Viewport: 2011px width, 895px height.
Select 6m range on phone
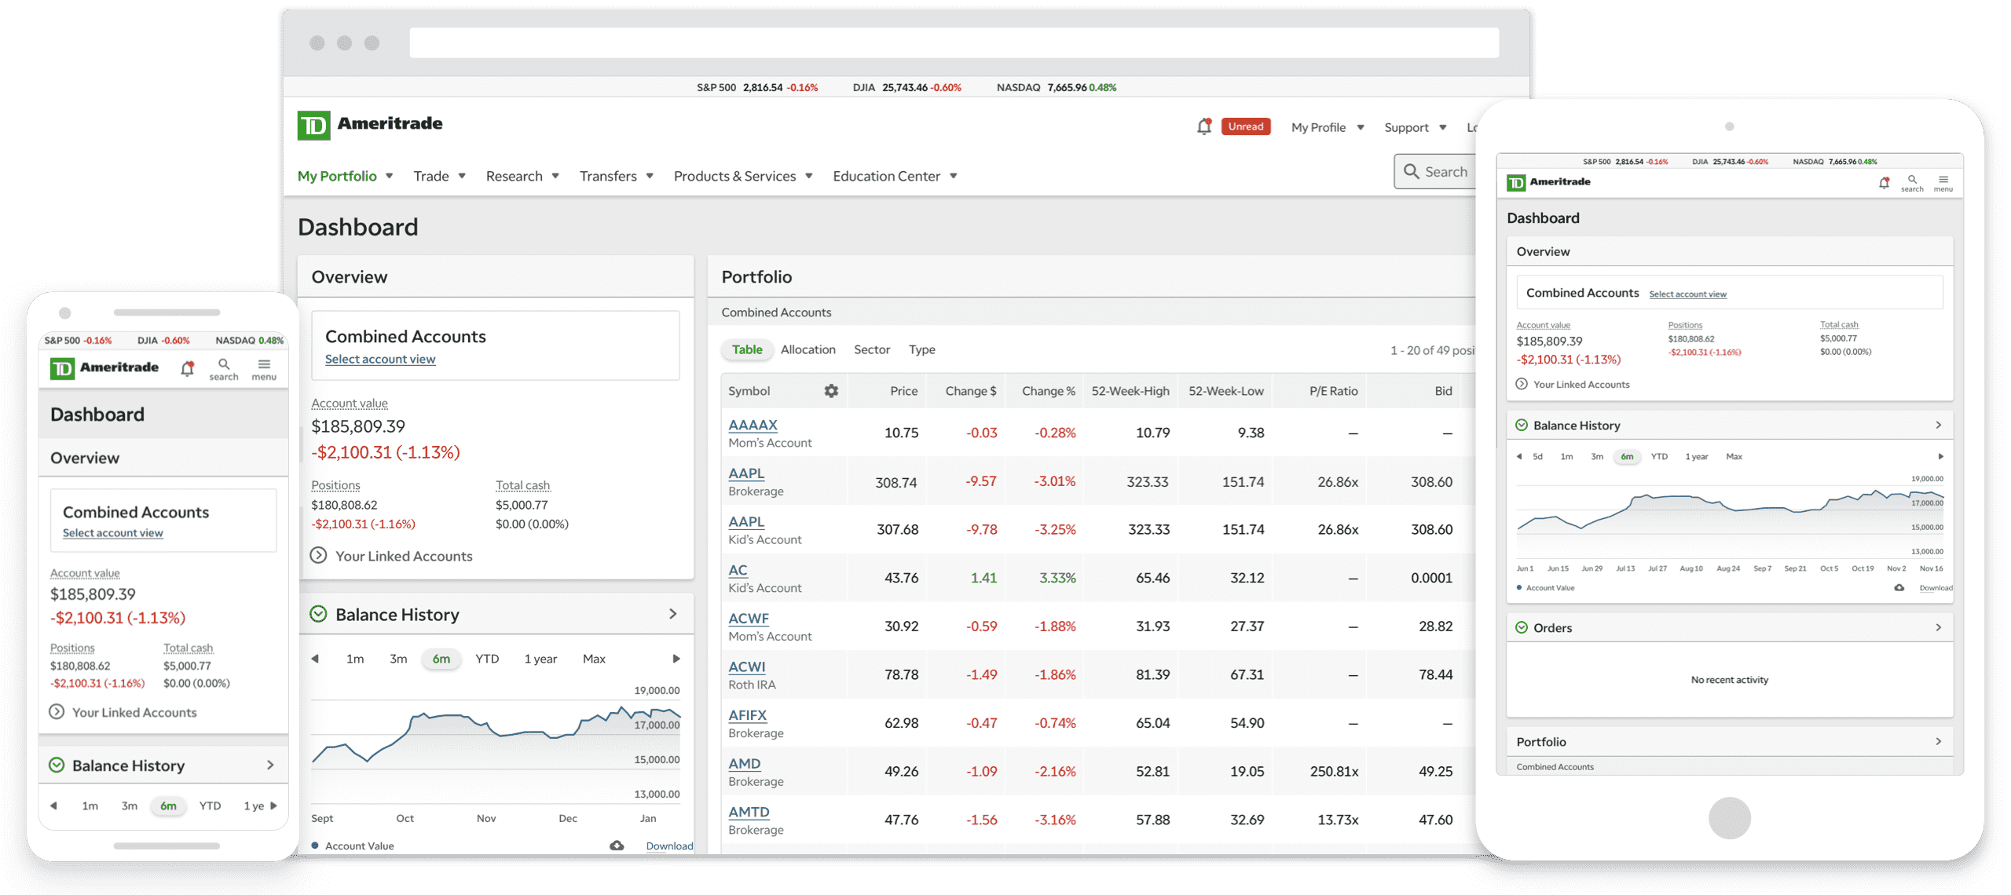[x=168, y=805]
